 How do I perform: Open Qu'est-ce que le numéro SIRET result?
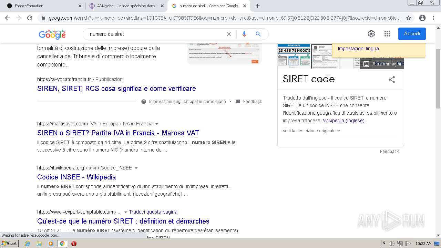[x=123, y=221]
